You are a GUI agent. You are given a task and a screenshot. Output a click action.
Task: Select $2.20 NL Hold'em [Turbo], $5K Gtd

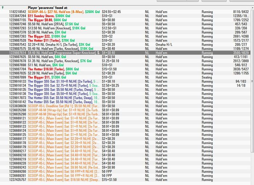(125, 73)
